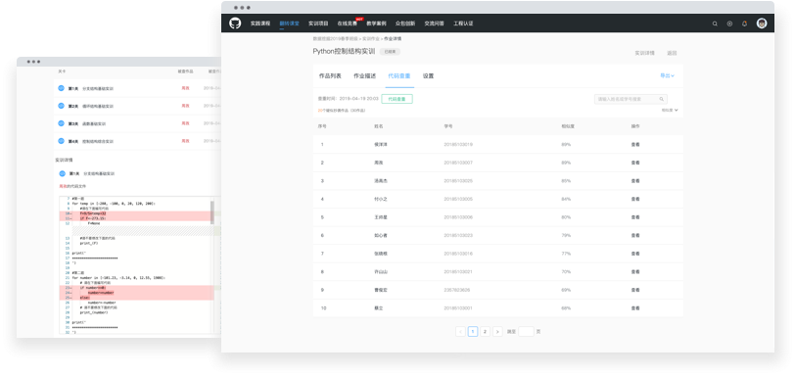
Task: Select page 2 in pagination
Action: tap(486, 331)
